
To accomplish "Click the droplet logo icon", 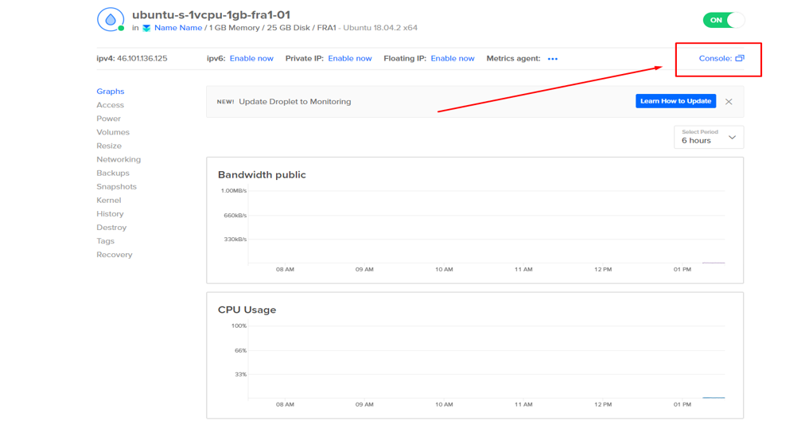I will tap(111, 20).
